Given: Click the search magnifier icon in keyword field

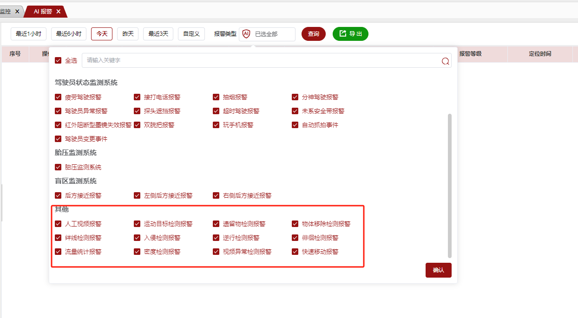Looking at the screenshot, I should click(445, 61).
